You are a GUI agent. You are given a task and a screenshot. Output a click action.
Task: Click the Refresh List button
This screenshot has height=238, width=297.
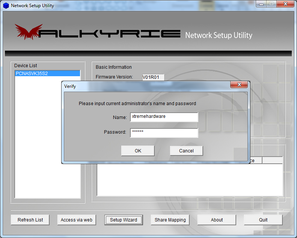(30, 220)
